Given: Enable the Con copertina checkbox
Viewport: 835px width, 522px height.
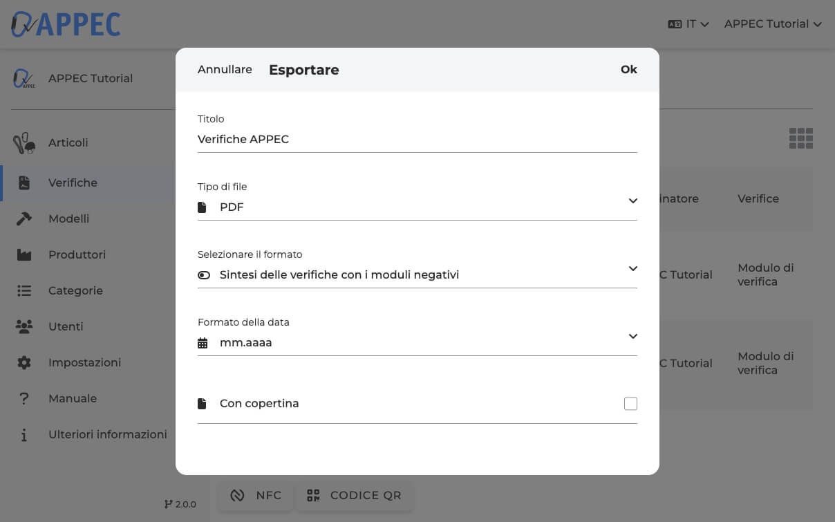Looking at the screenshot, I should coord(630,404).
